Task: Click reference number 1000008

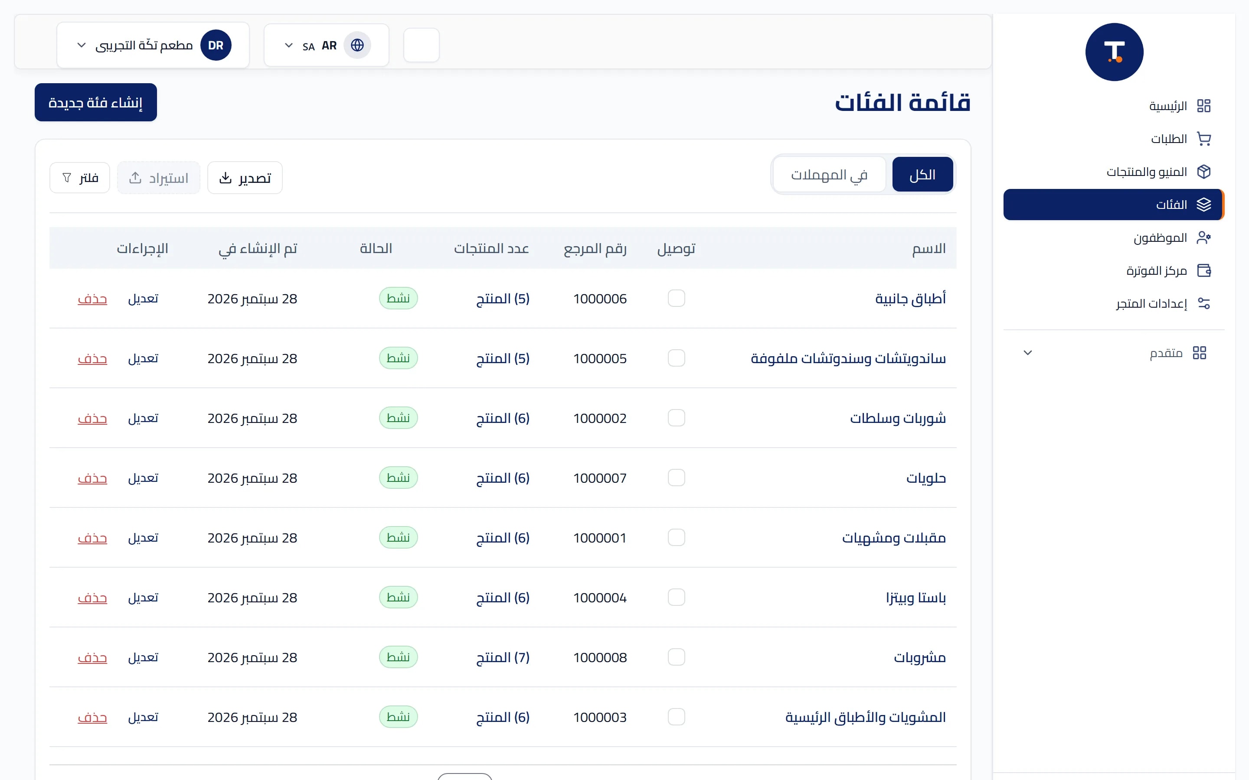Action: [600, 658]
